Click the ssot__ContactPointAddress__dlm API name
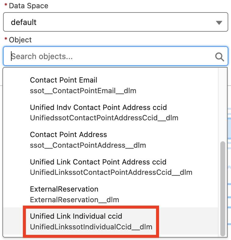The height and width of the screenshot is (240, 231). 88,145
